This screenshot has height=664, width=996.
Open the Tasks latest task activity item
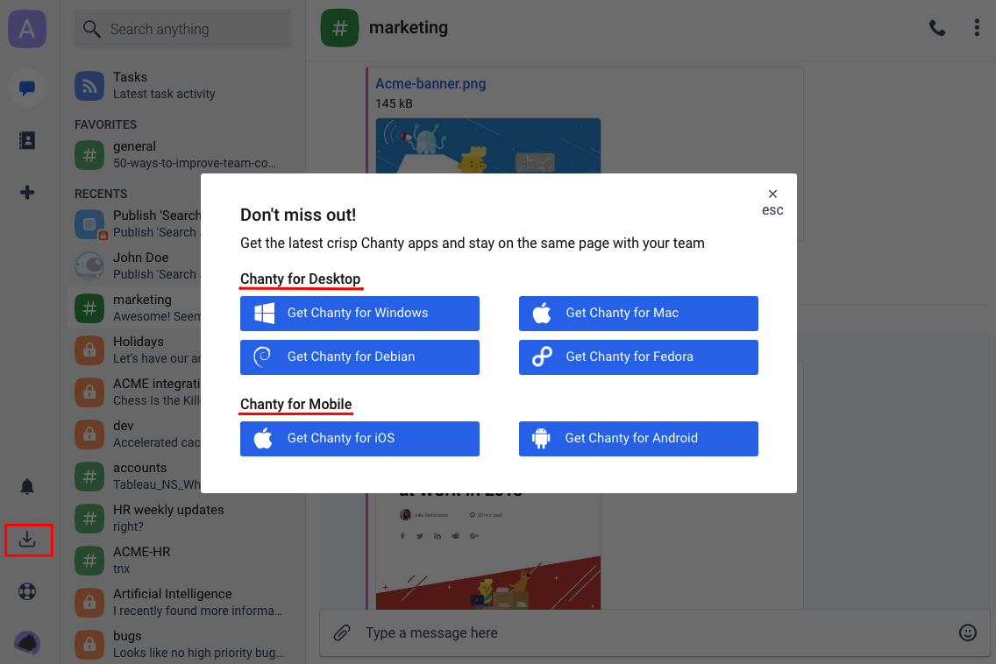(183, 86)
